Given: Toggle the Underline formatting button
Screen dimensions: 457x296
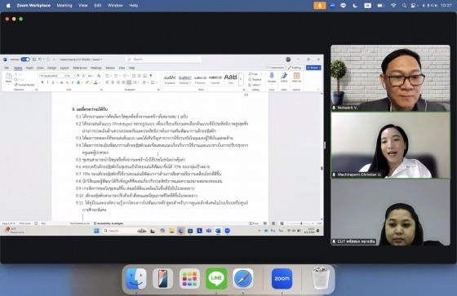Looking at the screenshot, I should (53, 82).
